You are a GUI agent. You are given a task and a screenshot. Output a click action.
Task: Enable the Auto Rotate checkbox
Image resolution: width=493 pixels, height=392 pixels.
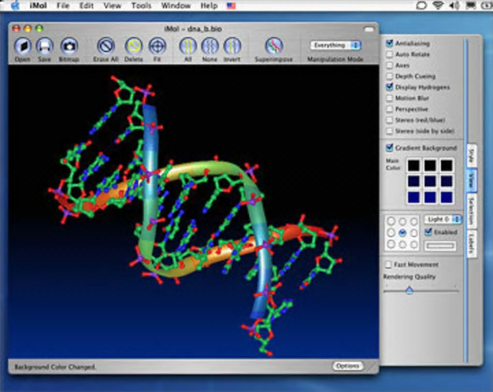pyautogui.click(x=390, y=54)
